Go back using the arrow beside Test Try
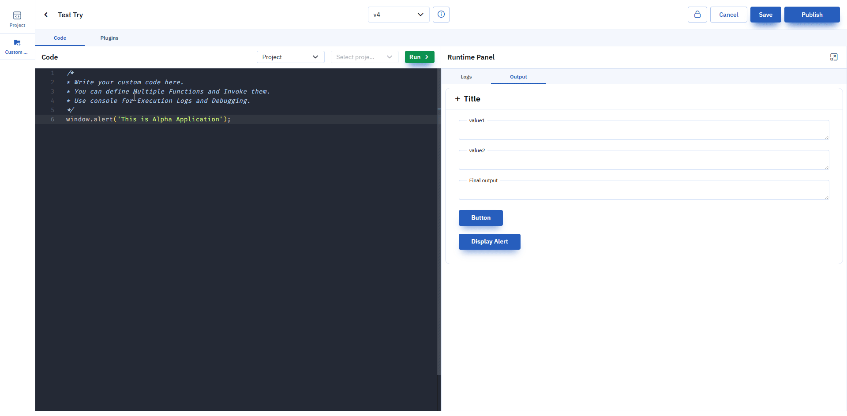847x416 pixels. pyautogui.click(x=46, y=15)
